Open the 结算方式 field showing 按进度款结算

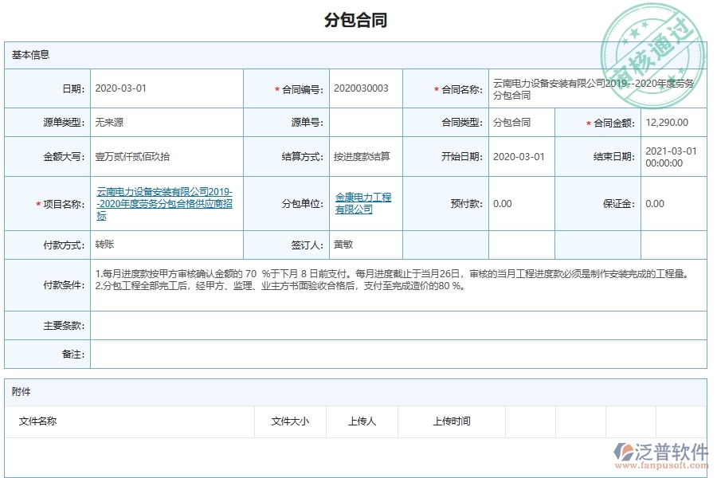click(x=365, y=157)
